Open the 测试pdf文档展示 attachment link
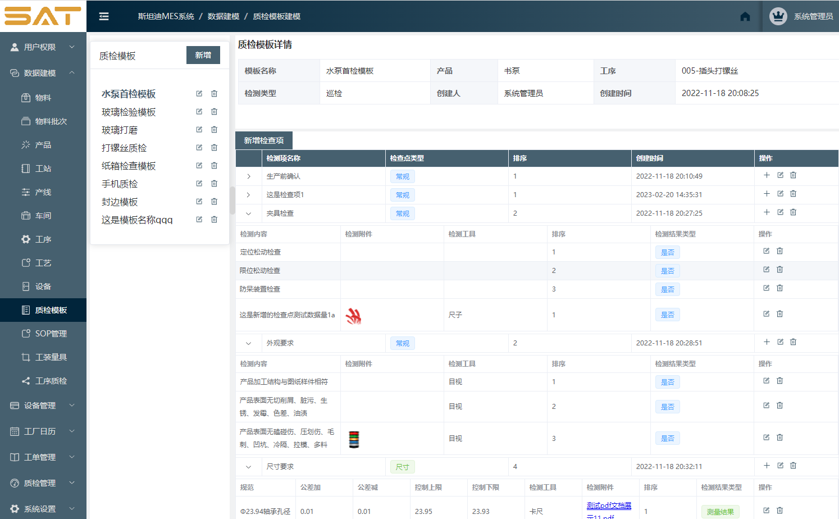839x519 pixels. pos(609,506)
